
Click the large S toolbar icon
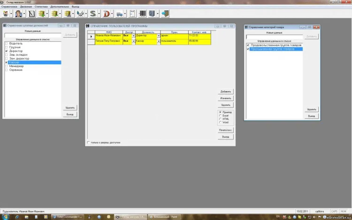click(93, 14)
